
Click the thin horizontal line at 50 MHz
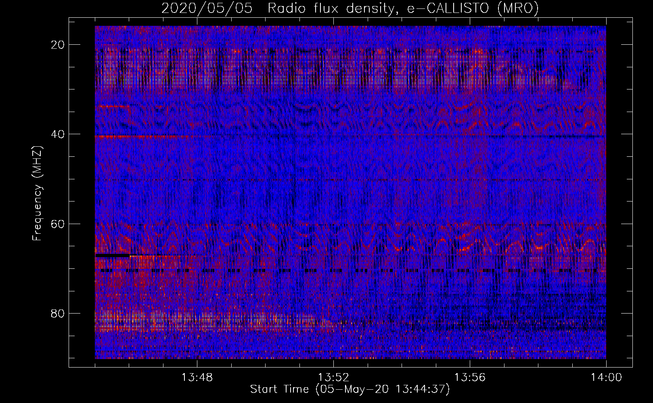coord(350,179)
